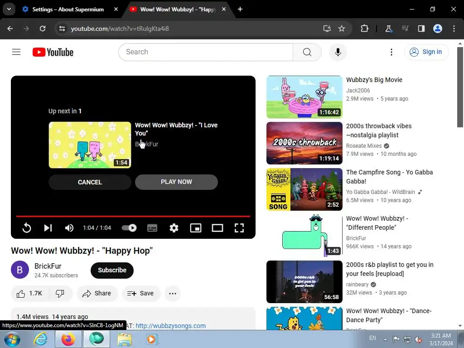Cancel the up next autoplay countdown

pos(90,182)
